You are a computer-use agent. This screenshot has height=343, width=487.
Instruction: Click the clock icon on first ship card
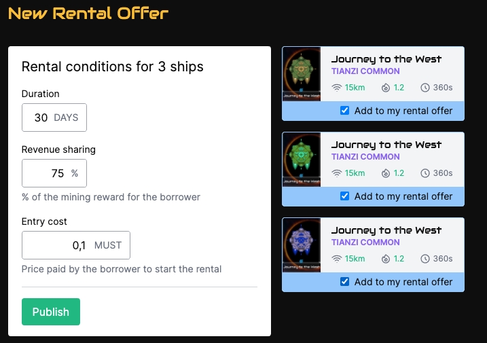(x=425, y=88)
